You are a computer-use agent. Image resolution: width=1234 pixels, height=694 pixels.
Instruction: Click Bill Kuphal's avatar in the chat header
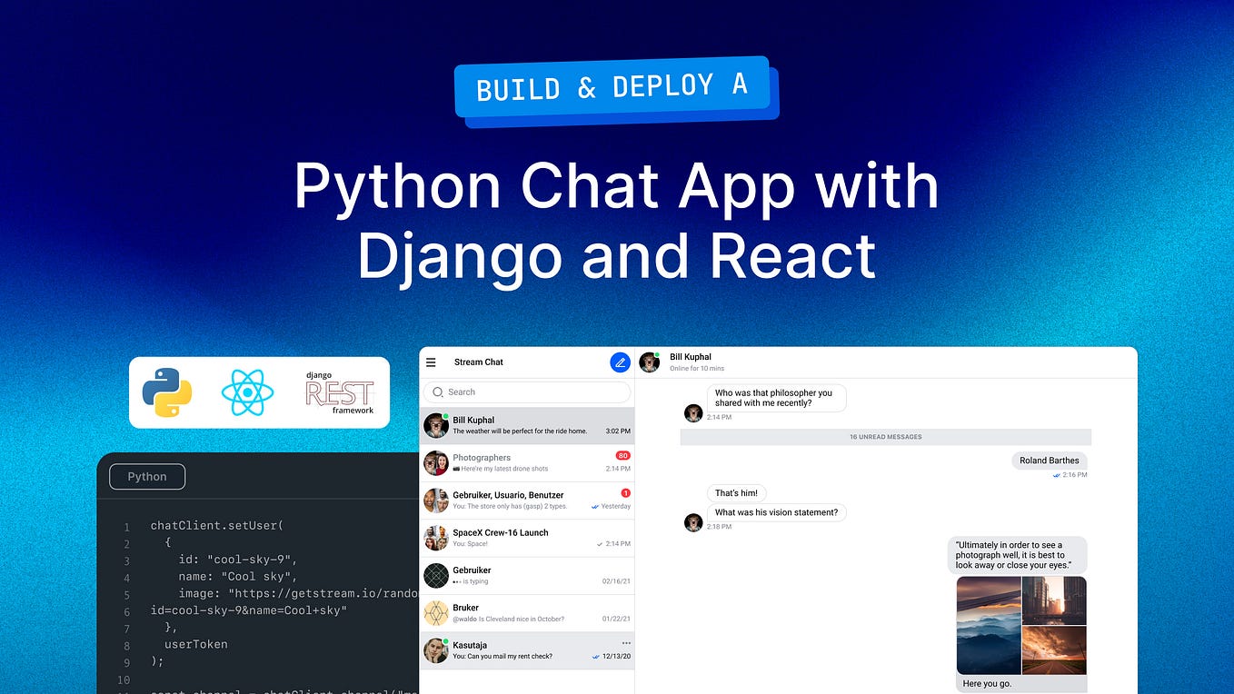click(649, 362)
